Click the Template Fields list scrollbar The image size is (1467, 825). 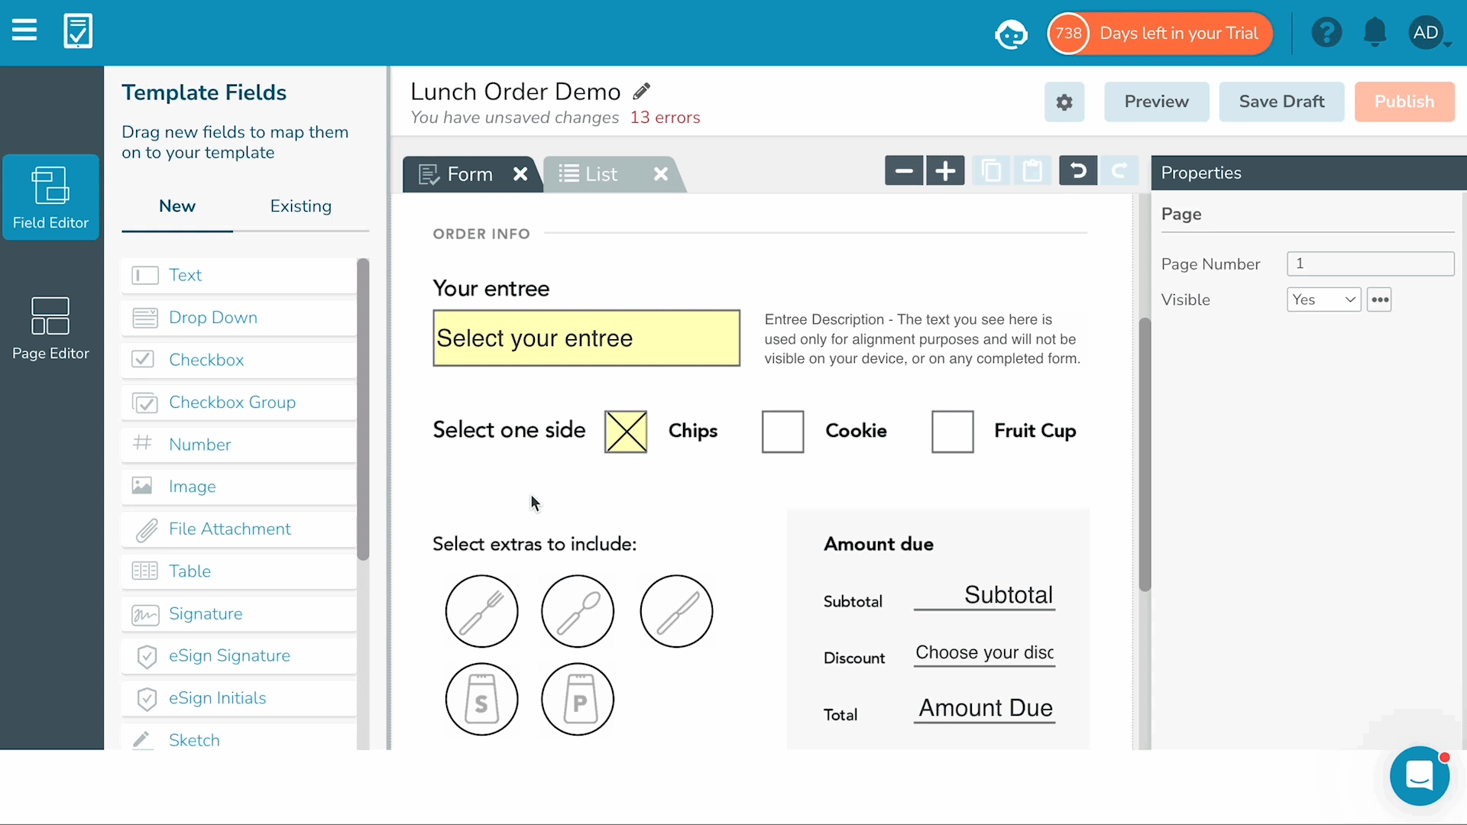(x=363, y=409)
